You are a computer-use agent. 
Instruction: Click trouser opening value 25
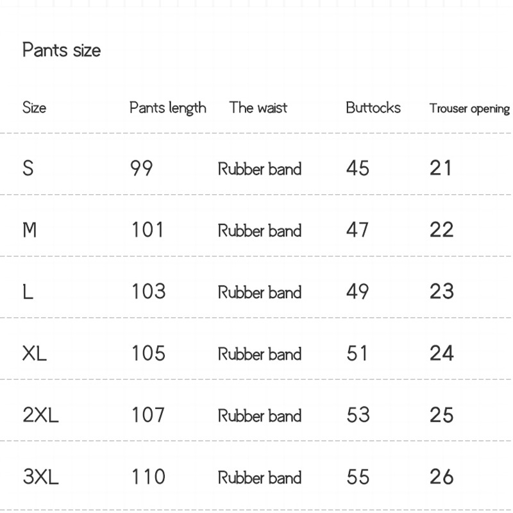click(x=442, y=415)
